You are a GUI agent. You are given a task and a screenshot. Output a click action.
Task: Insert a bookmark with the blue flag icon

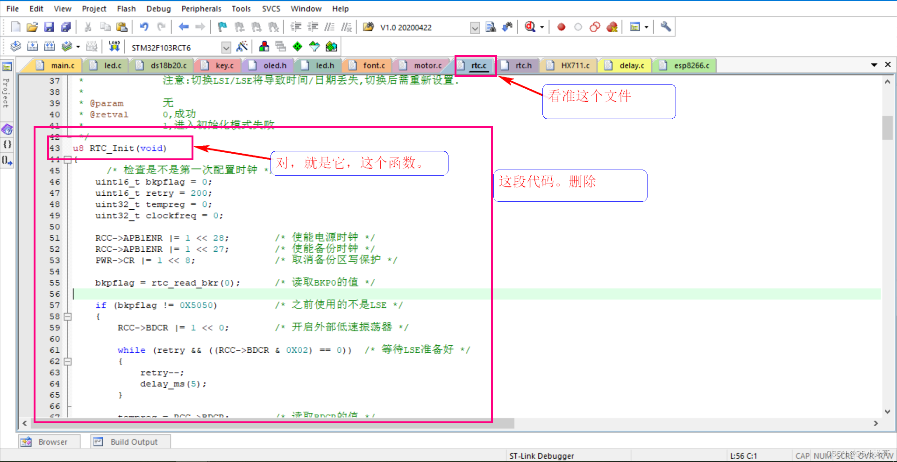click(x=222, y=27)
